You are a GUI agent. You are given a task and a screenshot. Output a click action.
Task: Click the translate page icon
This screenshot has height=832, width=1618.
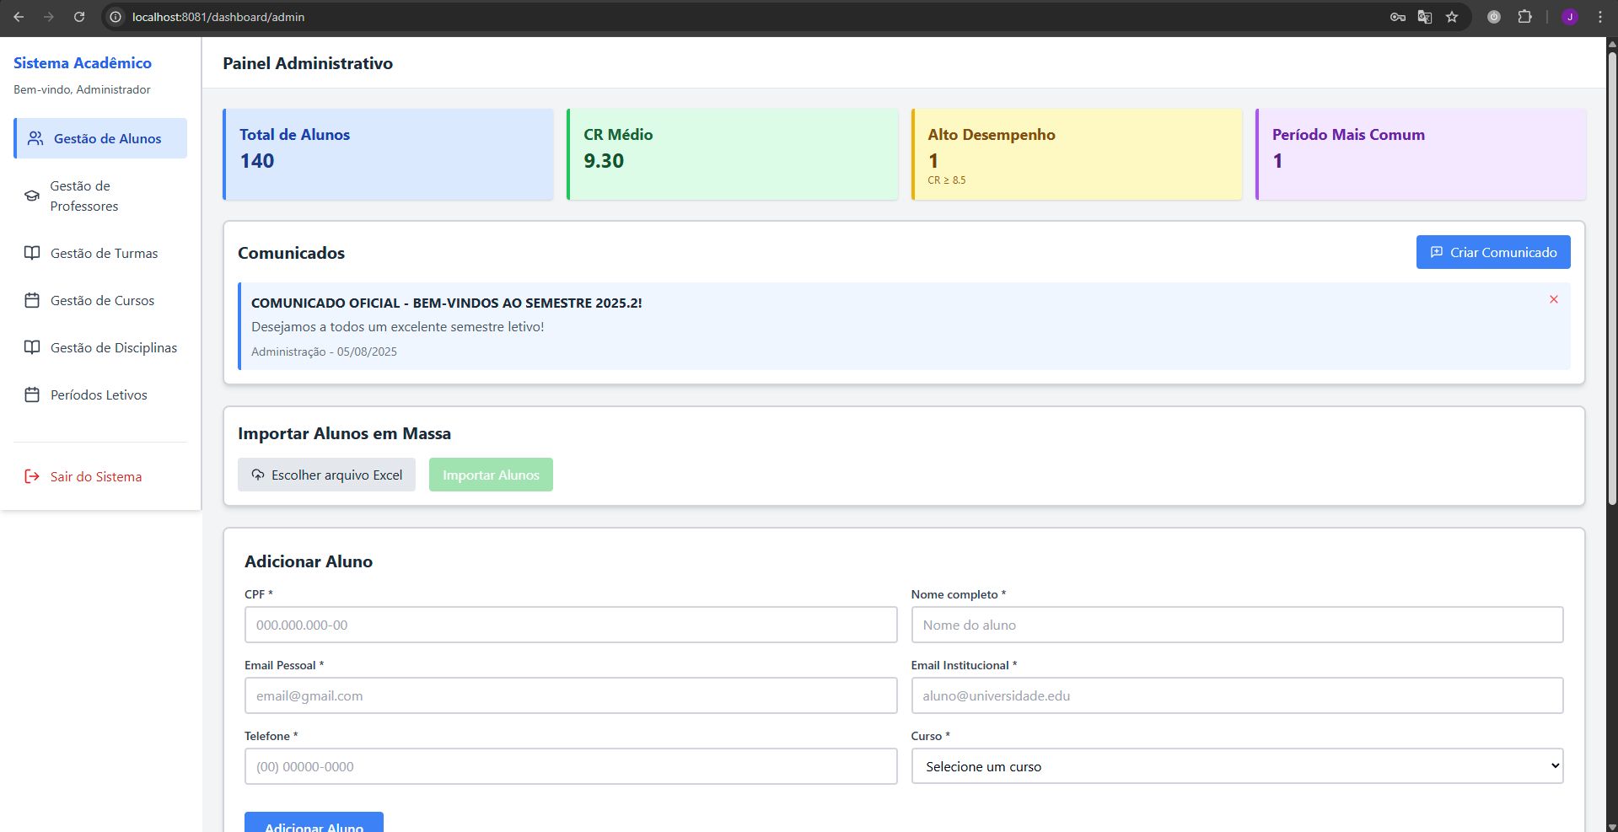point(1425,17)
